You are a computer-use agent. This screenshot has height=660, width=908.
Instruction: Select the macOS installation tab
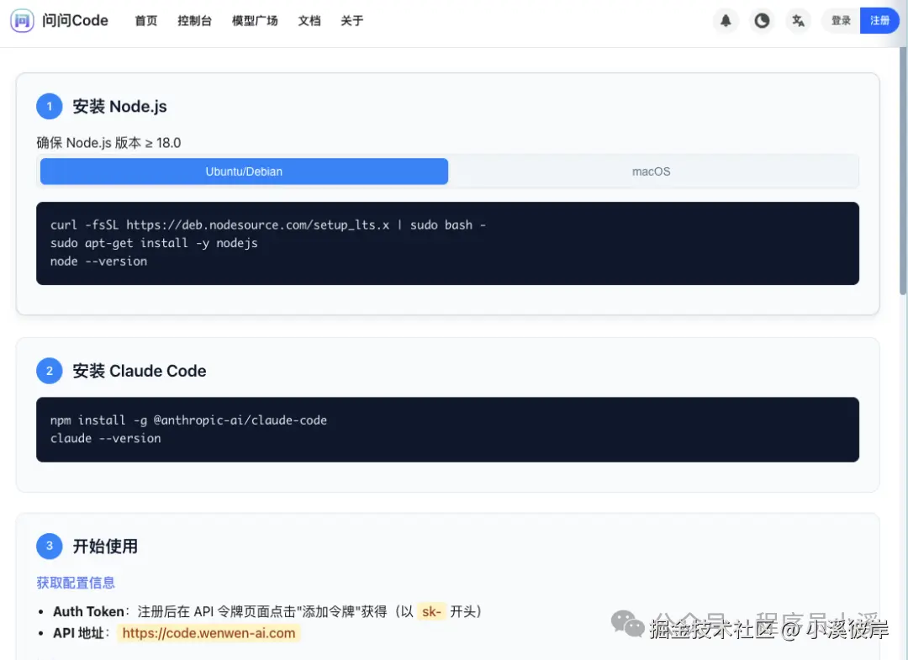click(x=651, y=171)
